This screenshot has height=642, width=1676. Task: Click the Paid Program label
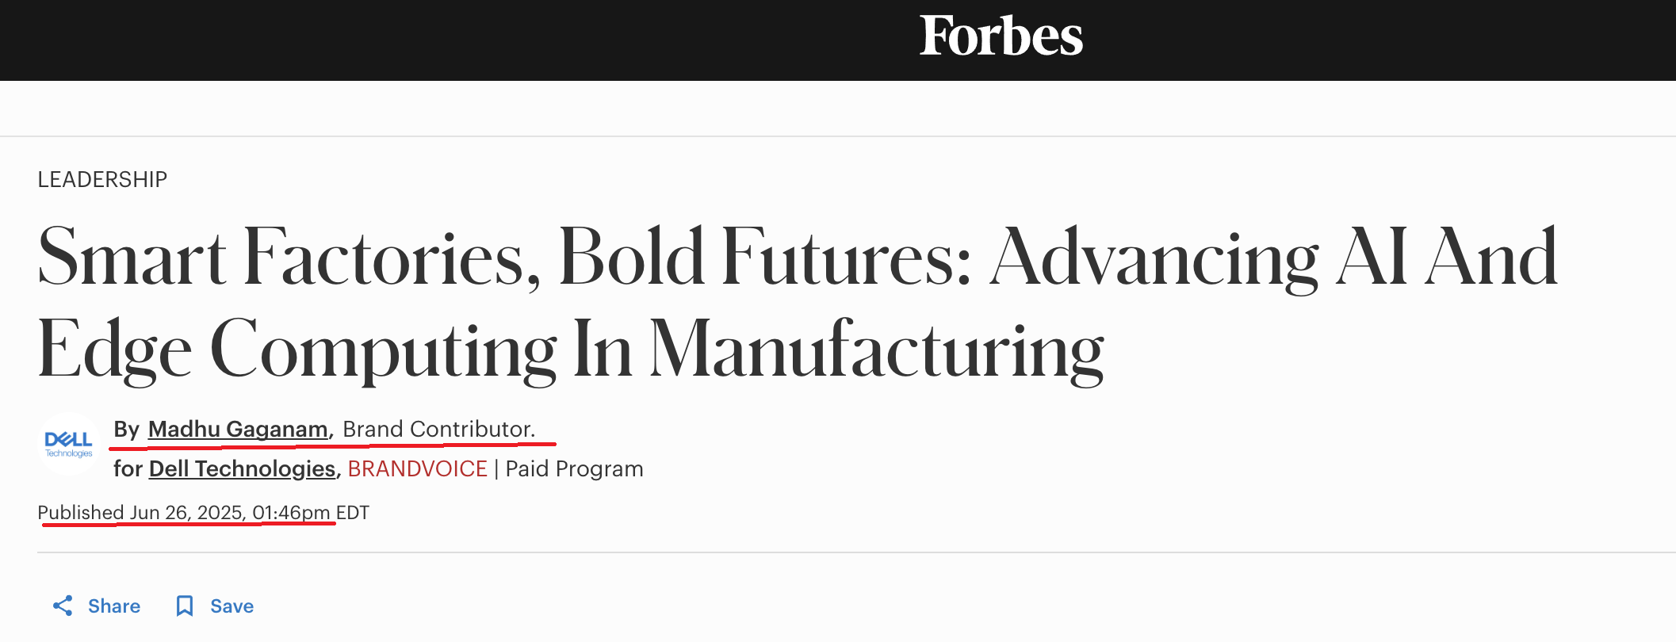[x=574, y=468]
